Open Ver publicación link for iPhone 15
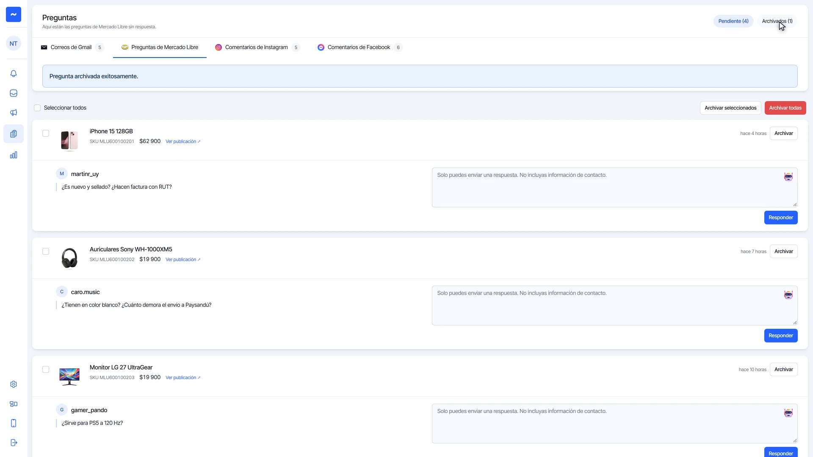813x457 pixels. (x=183, y=141)
